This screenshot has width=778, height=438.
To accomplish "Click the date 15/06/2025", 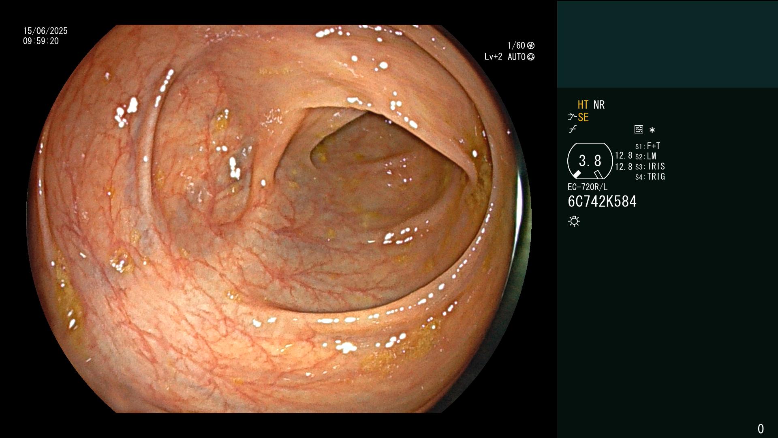I will click(45, 31).
